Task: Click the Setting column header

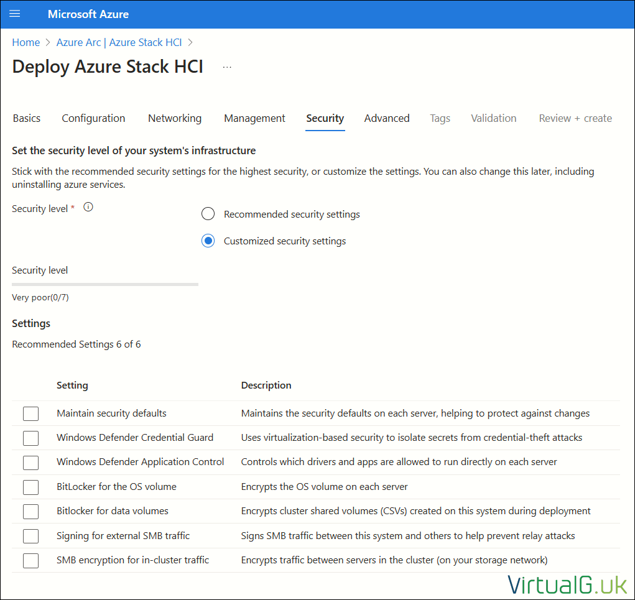Action: point(72,385)
